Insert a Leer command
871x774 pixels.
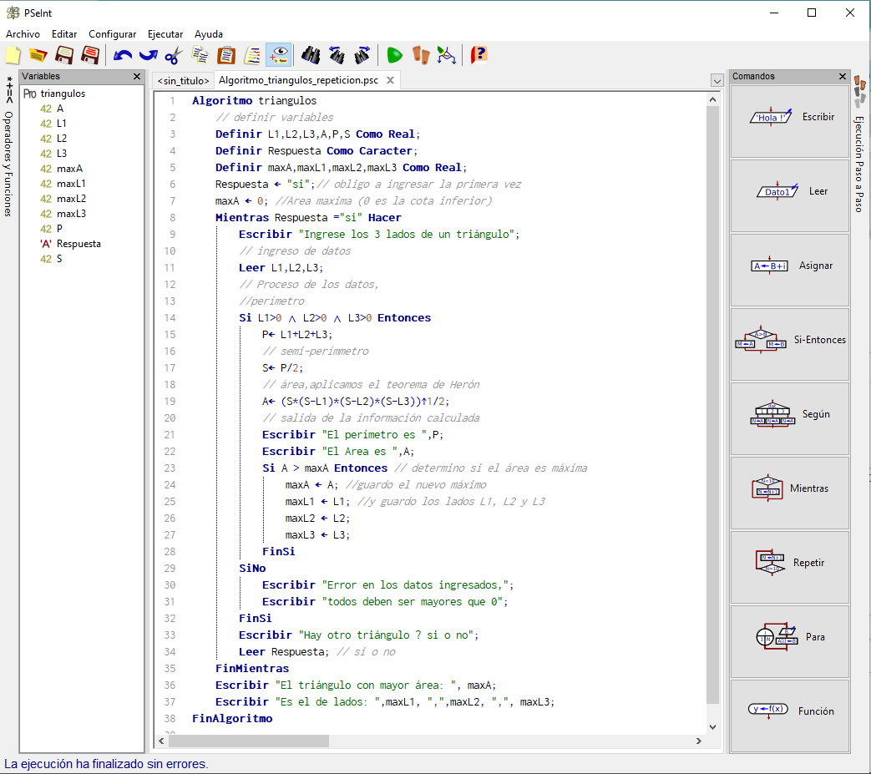tap(790, 195)
